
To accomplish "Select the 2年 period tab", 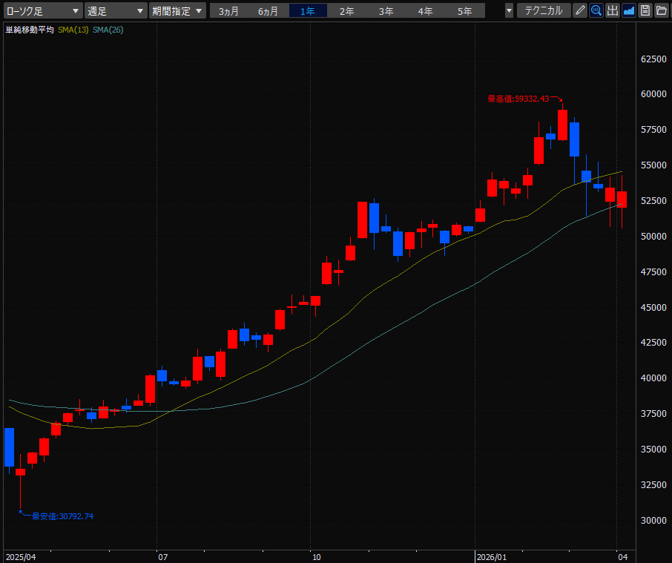I will [x=347, y=11].
